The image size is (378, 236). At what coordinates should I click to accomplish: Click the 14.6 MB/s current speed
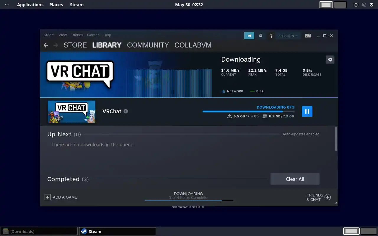pyautogui.click(x=230, y=71)
